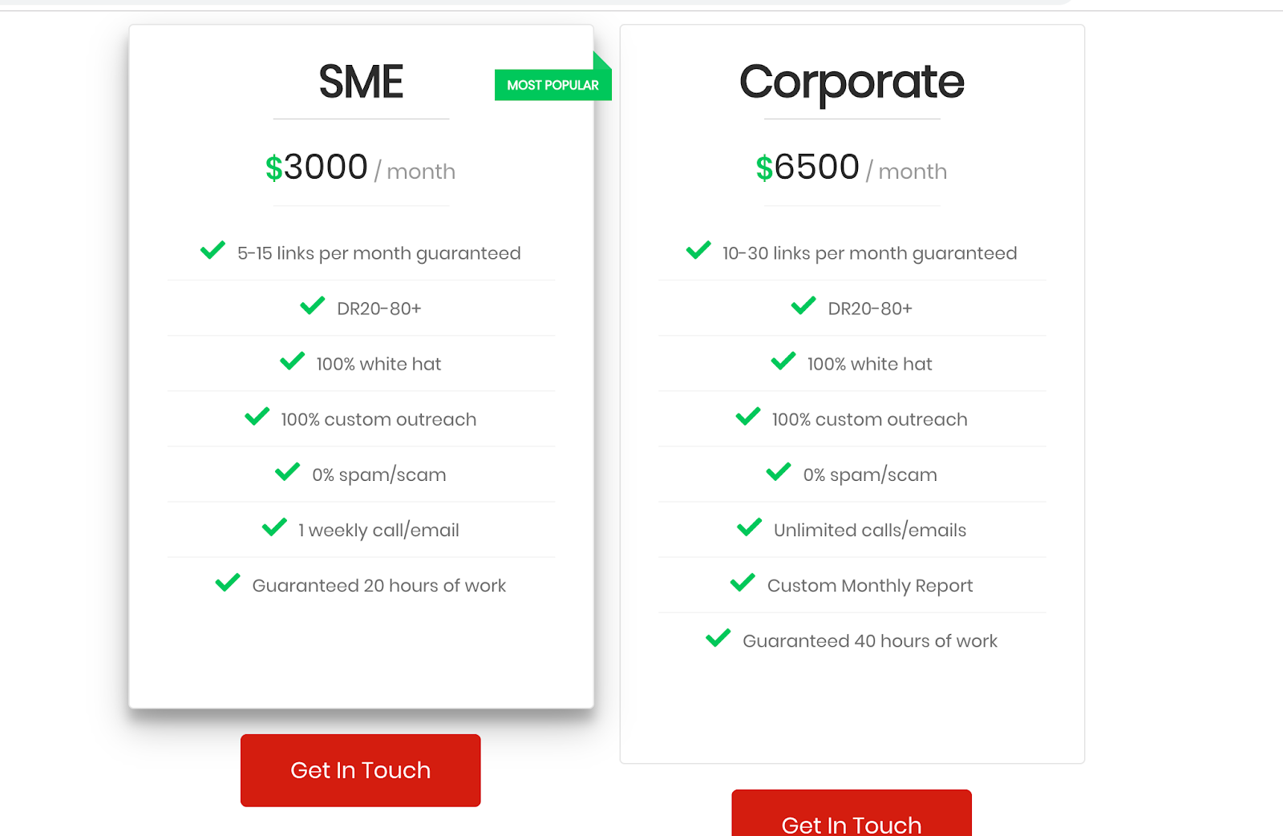Click the Custom Monthly Report feature text
This screenshot has height=836, width=1283.
click(869, 586)
